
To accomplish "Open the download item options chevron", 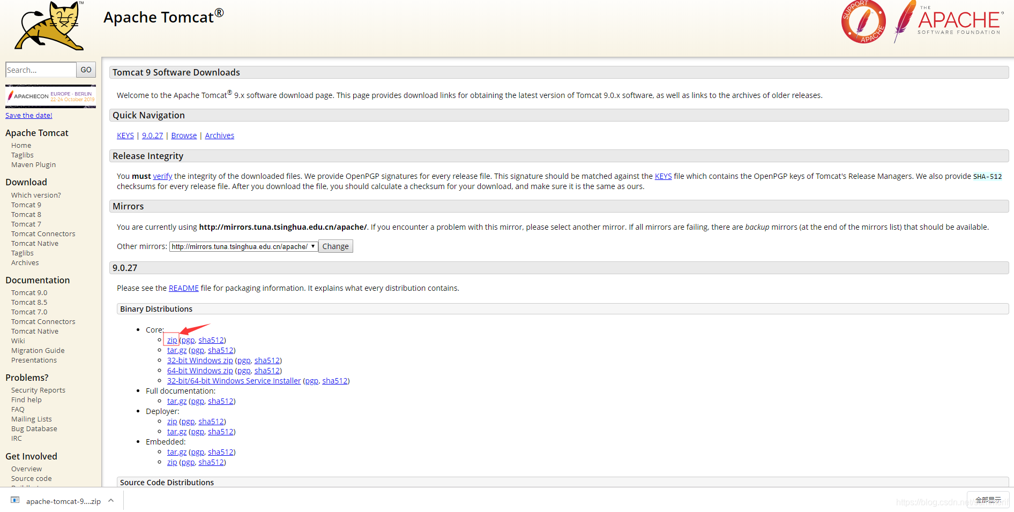I will point(111,501).
